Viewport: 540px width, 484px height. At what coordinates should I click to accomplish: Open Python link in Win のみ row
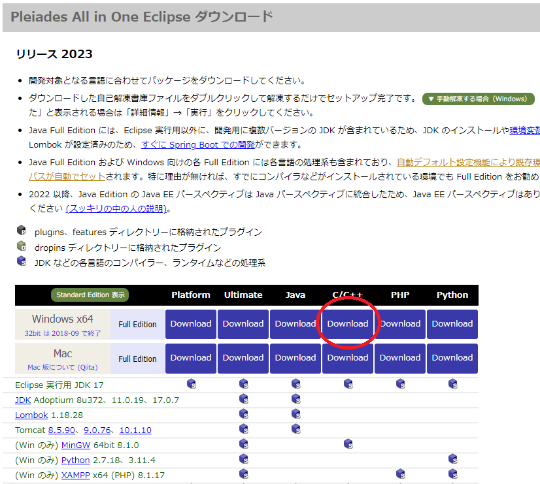pyautogui.click(x=75, y=460)
